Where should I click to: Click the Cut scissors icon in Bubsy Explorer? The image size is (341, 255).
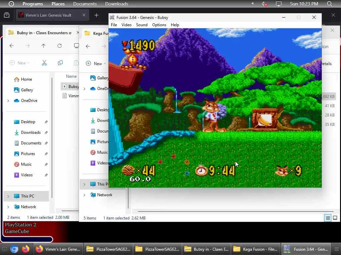point(44,63)
